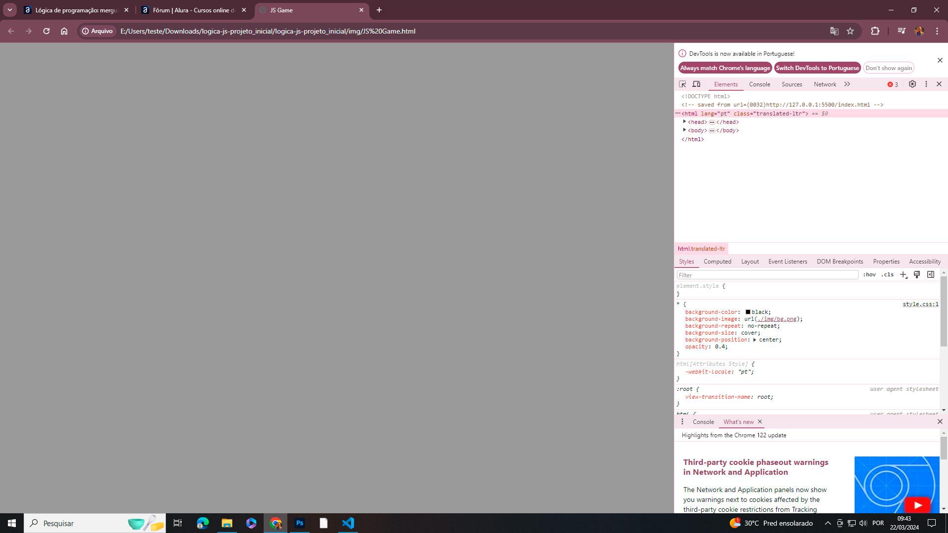Viewport: 948px width, 533px height.
Task: Close the DevTools drawer
Action: [940, 421]
